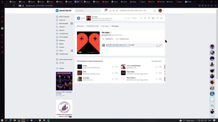Click the broadcast status icon in player
Screen dimensions: 218x122
(x=153, y=18)
